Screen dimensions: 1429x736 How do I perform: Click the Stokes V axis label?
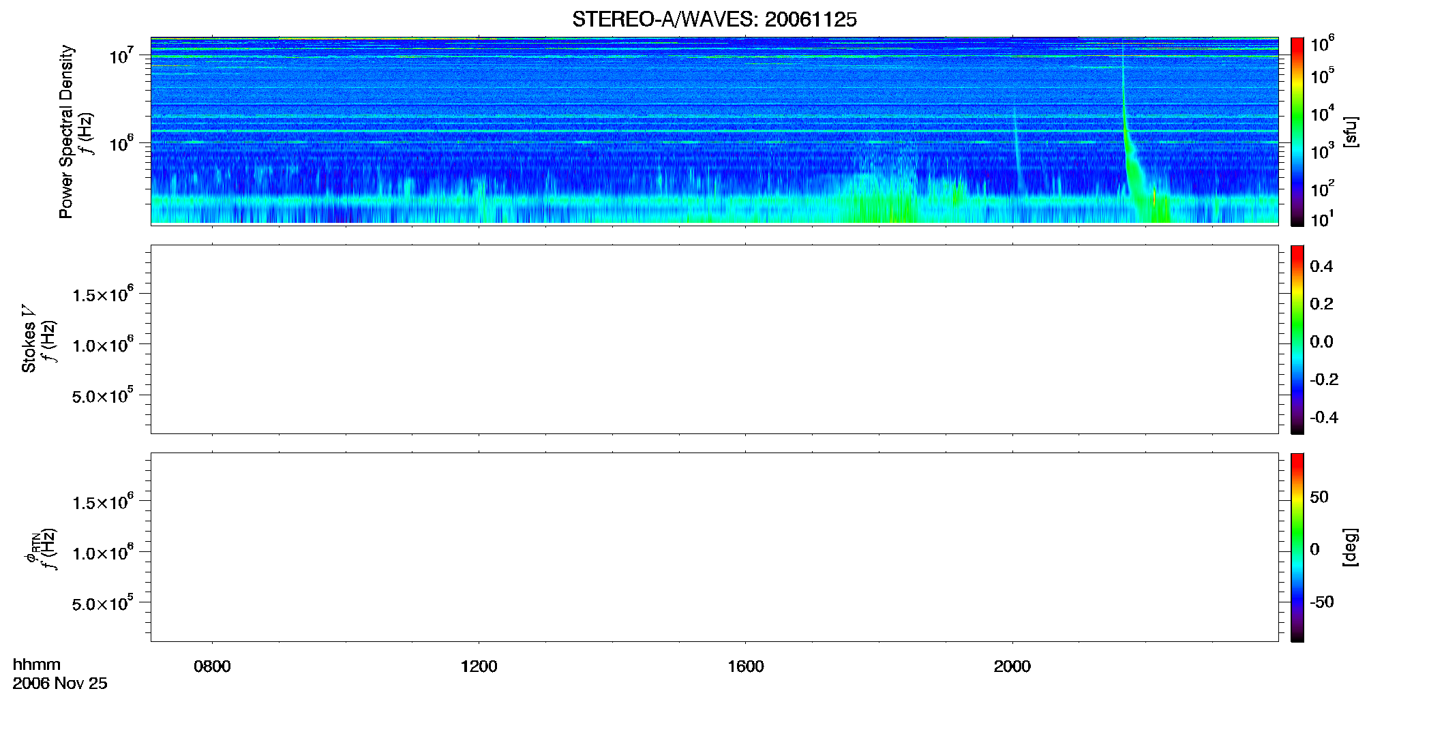click(29, 339)
